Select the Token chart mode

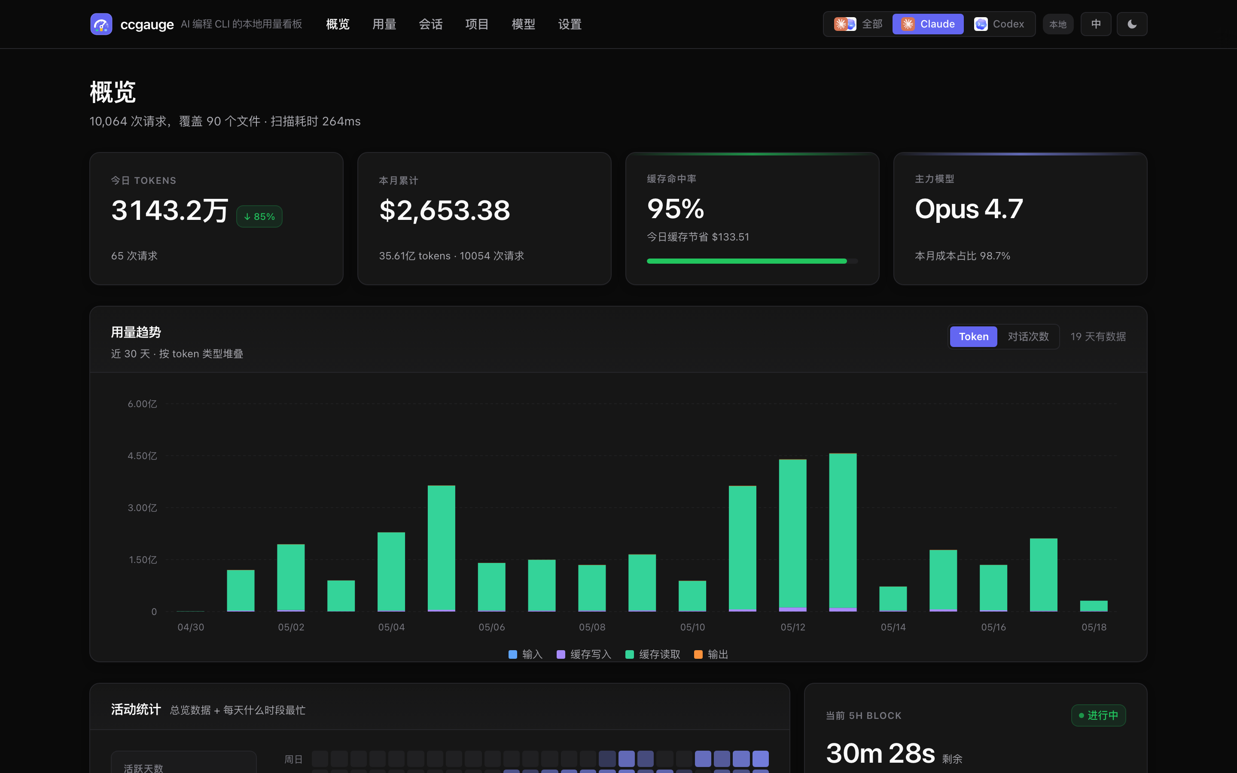(973, 336)
